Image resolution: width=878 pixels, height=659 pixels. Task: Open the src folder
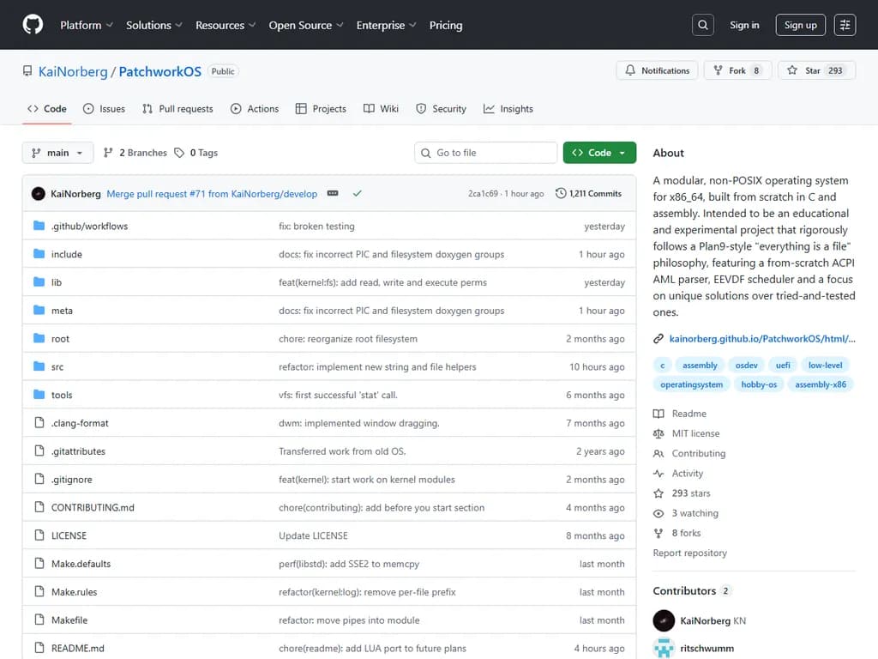pyautogui.click(x=57, y=366)
